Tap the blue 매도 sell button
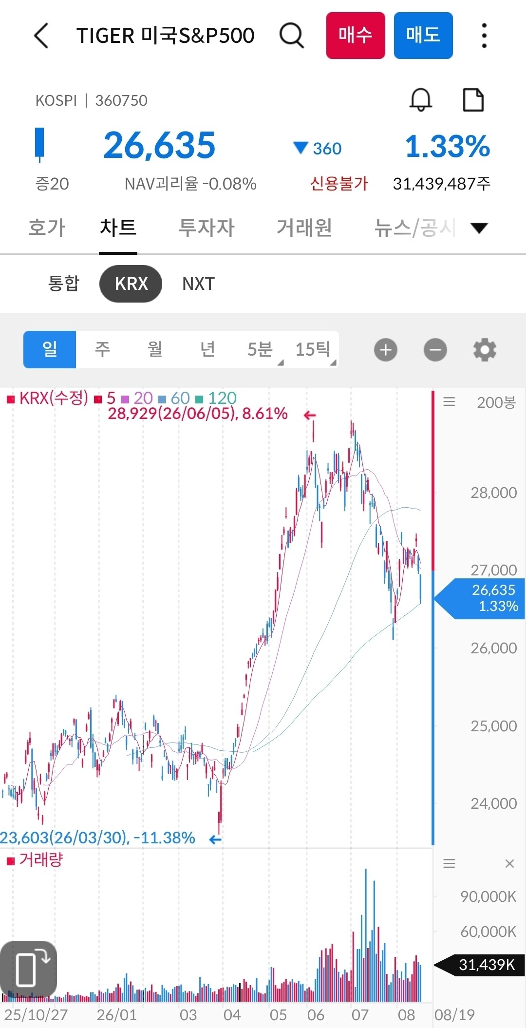The width and height of the screenshot is (526, 1028). pyautogui.click(x=423, y=36)
